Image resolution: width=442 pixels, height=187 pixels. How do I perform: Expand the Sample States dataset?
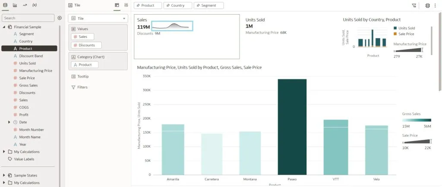[x=4, y=175]
